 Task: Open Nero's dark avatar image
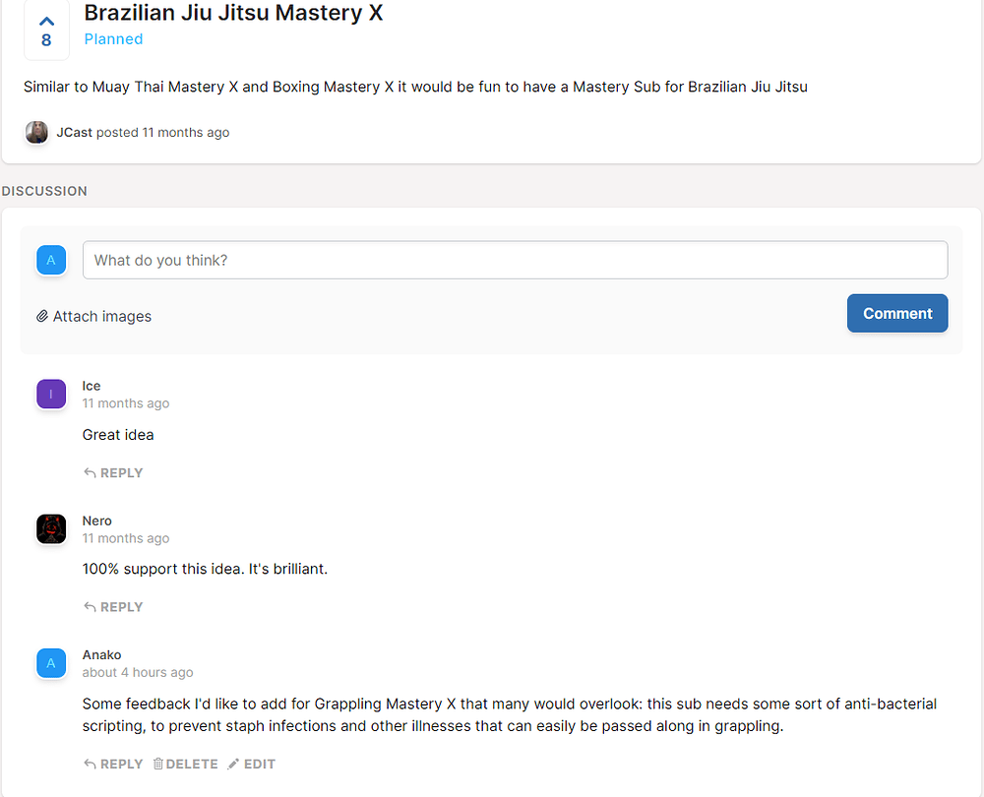click(51, 529)
